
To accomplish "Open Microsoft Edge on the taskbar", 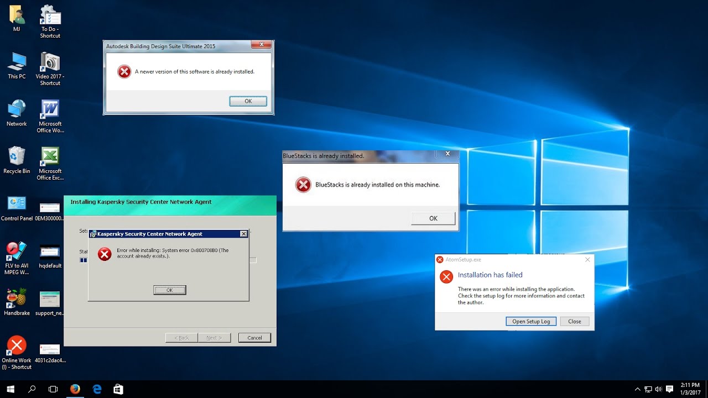I will click(x=97, y=389).
